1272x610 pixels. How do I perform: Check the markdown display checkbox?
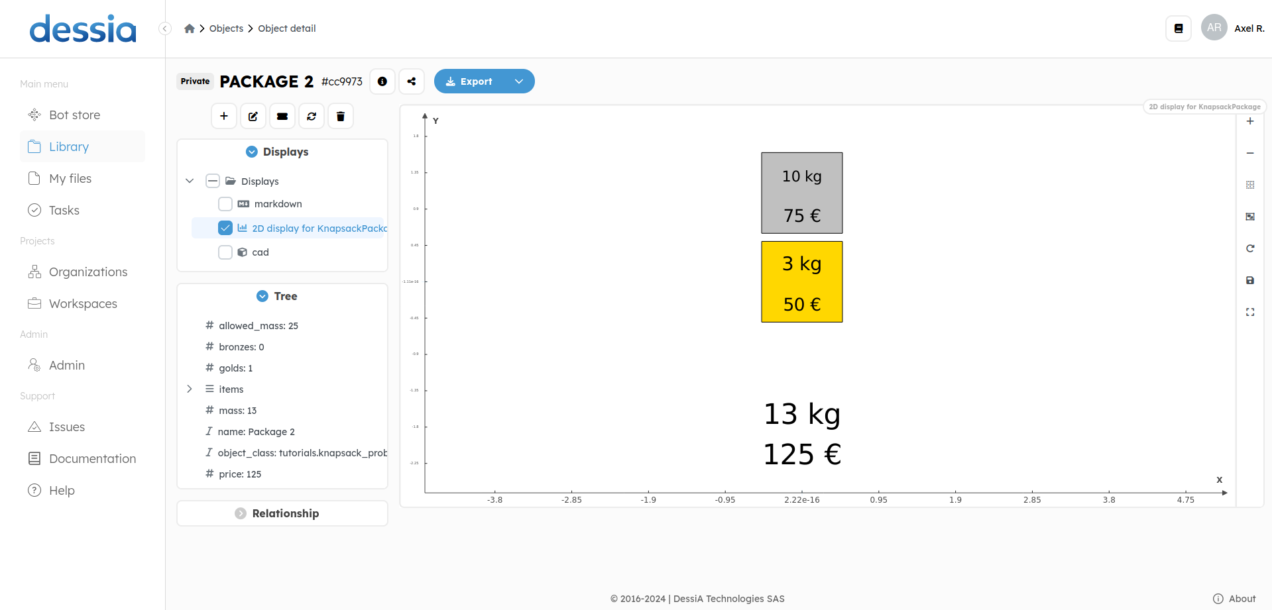click(x=225, y=204)
